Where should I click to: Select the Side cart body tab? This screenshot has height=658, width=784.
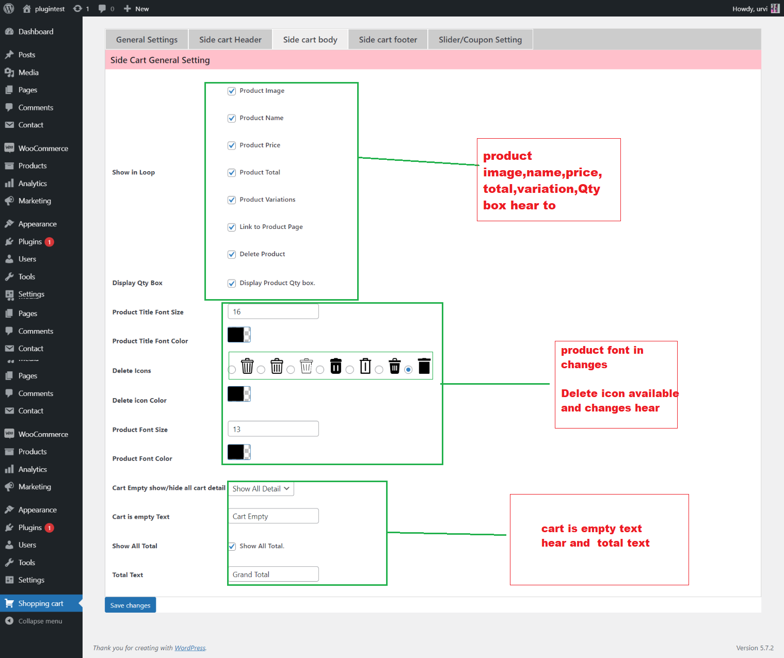[310, 40]
